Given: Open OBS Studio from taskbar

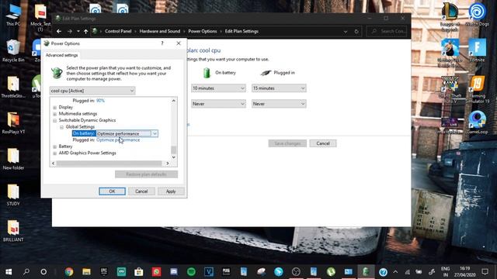Looking at the screenshot, I should [x=296, y=272].
